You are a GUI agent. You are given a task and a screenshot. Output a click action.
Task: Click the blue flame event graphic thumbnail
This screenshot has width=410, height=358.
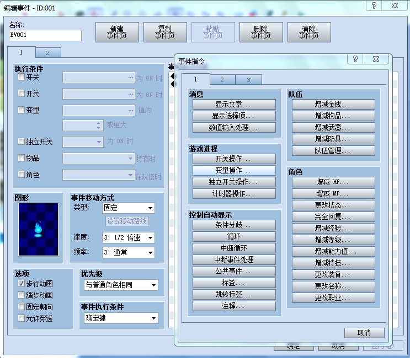click(38, 229)
